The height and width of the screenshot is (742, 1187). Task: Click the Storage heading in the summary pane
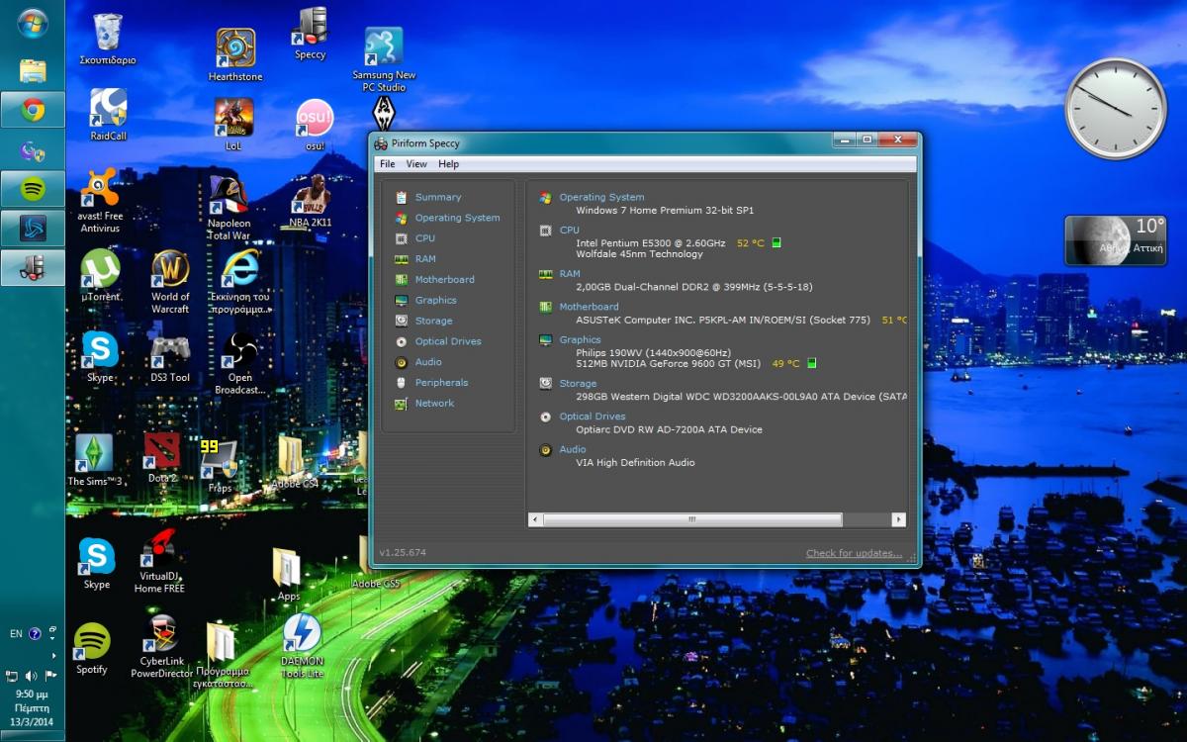tap(578, 384)
